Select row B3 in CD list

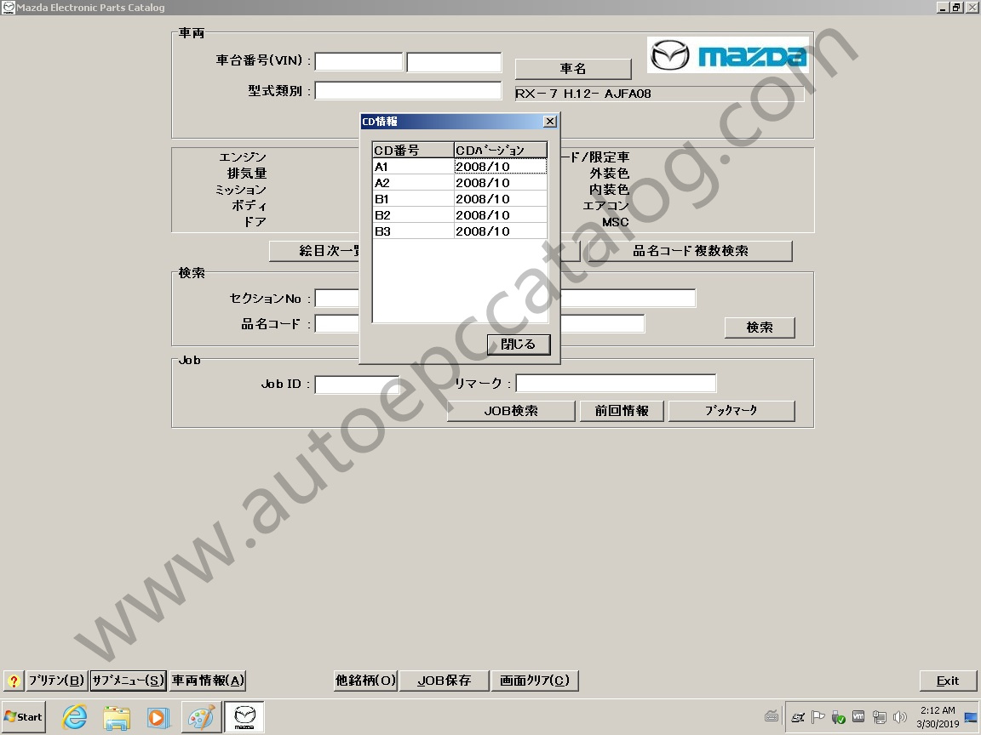tap(460, 231)
